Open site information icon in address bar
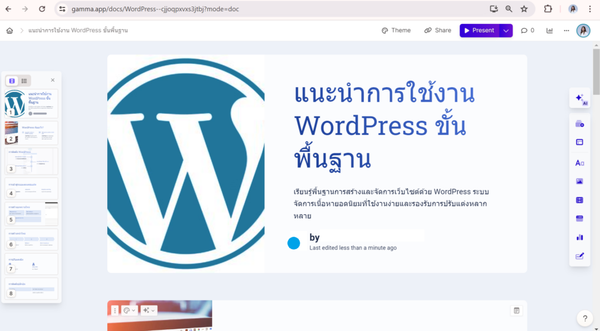The width and height of the screenshot is (600, 331). point(62,9)
